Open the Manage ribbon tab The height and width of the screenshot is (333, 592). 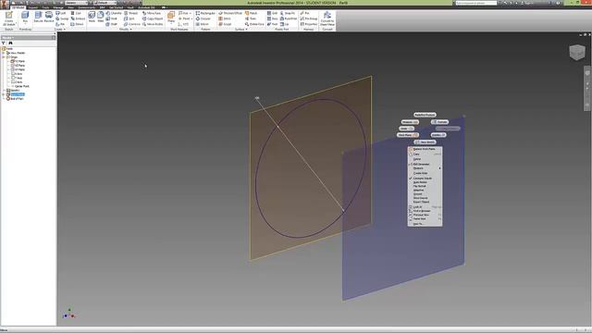coord(57,7)
